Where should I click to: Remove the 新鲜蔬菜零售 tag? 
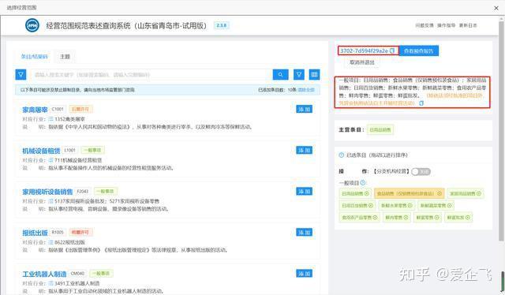pos(450,205)
